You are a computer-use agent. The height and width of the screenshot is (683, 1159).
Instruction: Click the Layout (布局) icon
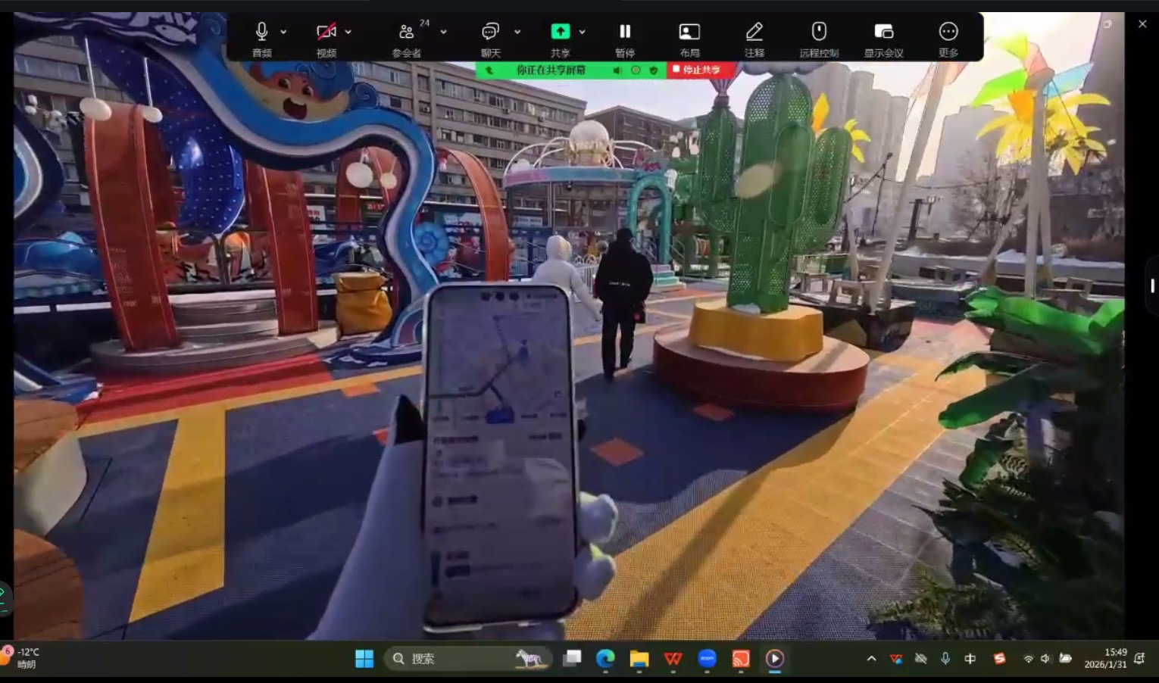pos(689,32)
